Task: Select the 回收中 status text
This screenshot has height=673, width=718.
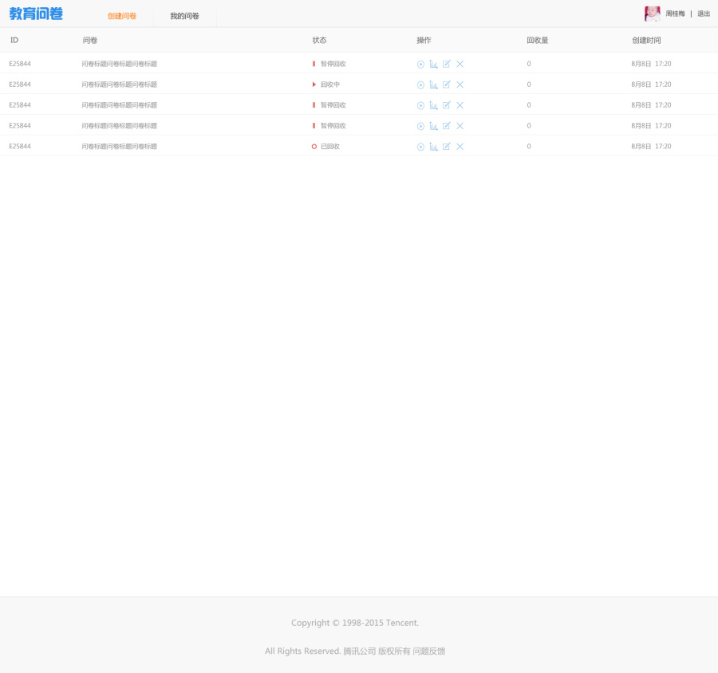Action: point(329,85)
